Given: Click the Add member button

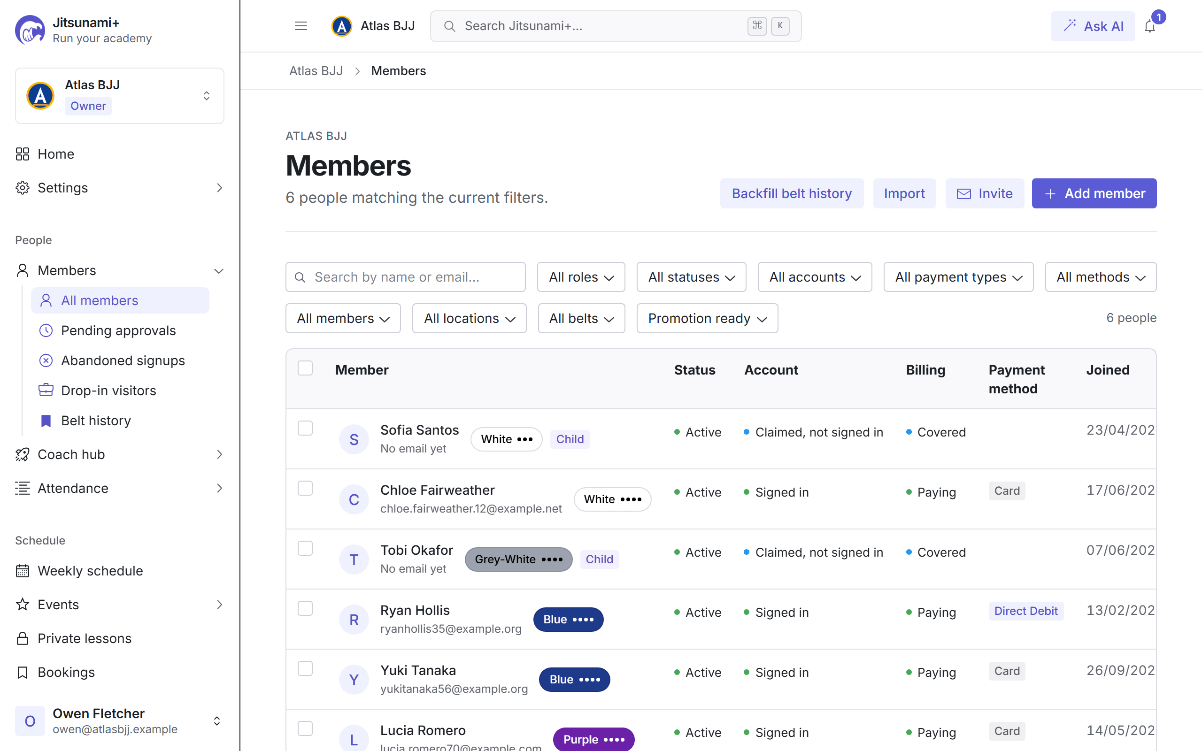Looking at the screenshot, I should 1094,193.
